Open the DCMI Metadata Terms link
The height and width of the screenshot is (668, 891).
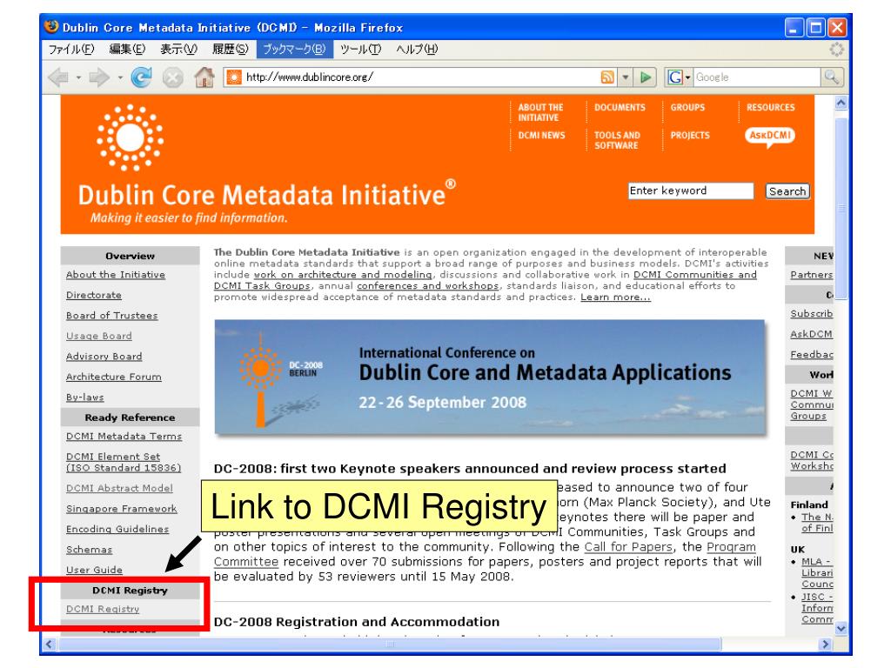point(124,437)
